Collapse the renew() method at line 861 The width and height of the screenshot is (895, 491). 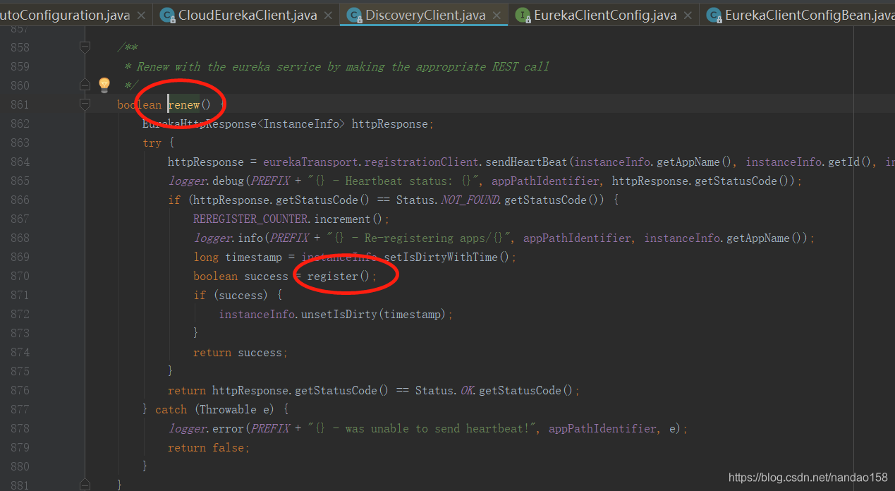85,104
